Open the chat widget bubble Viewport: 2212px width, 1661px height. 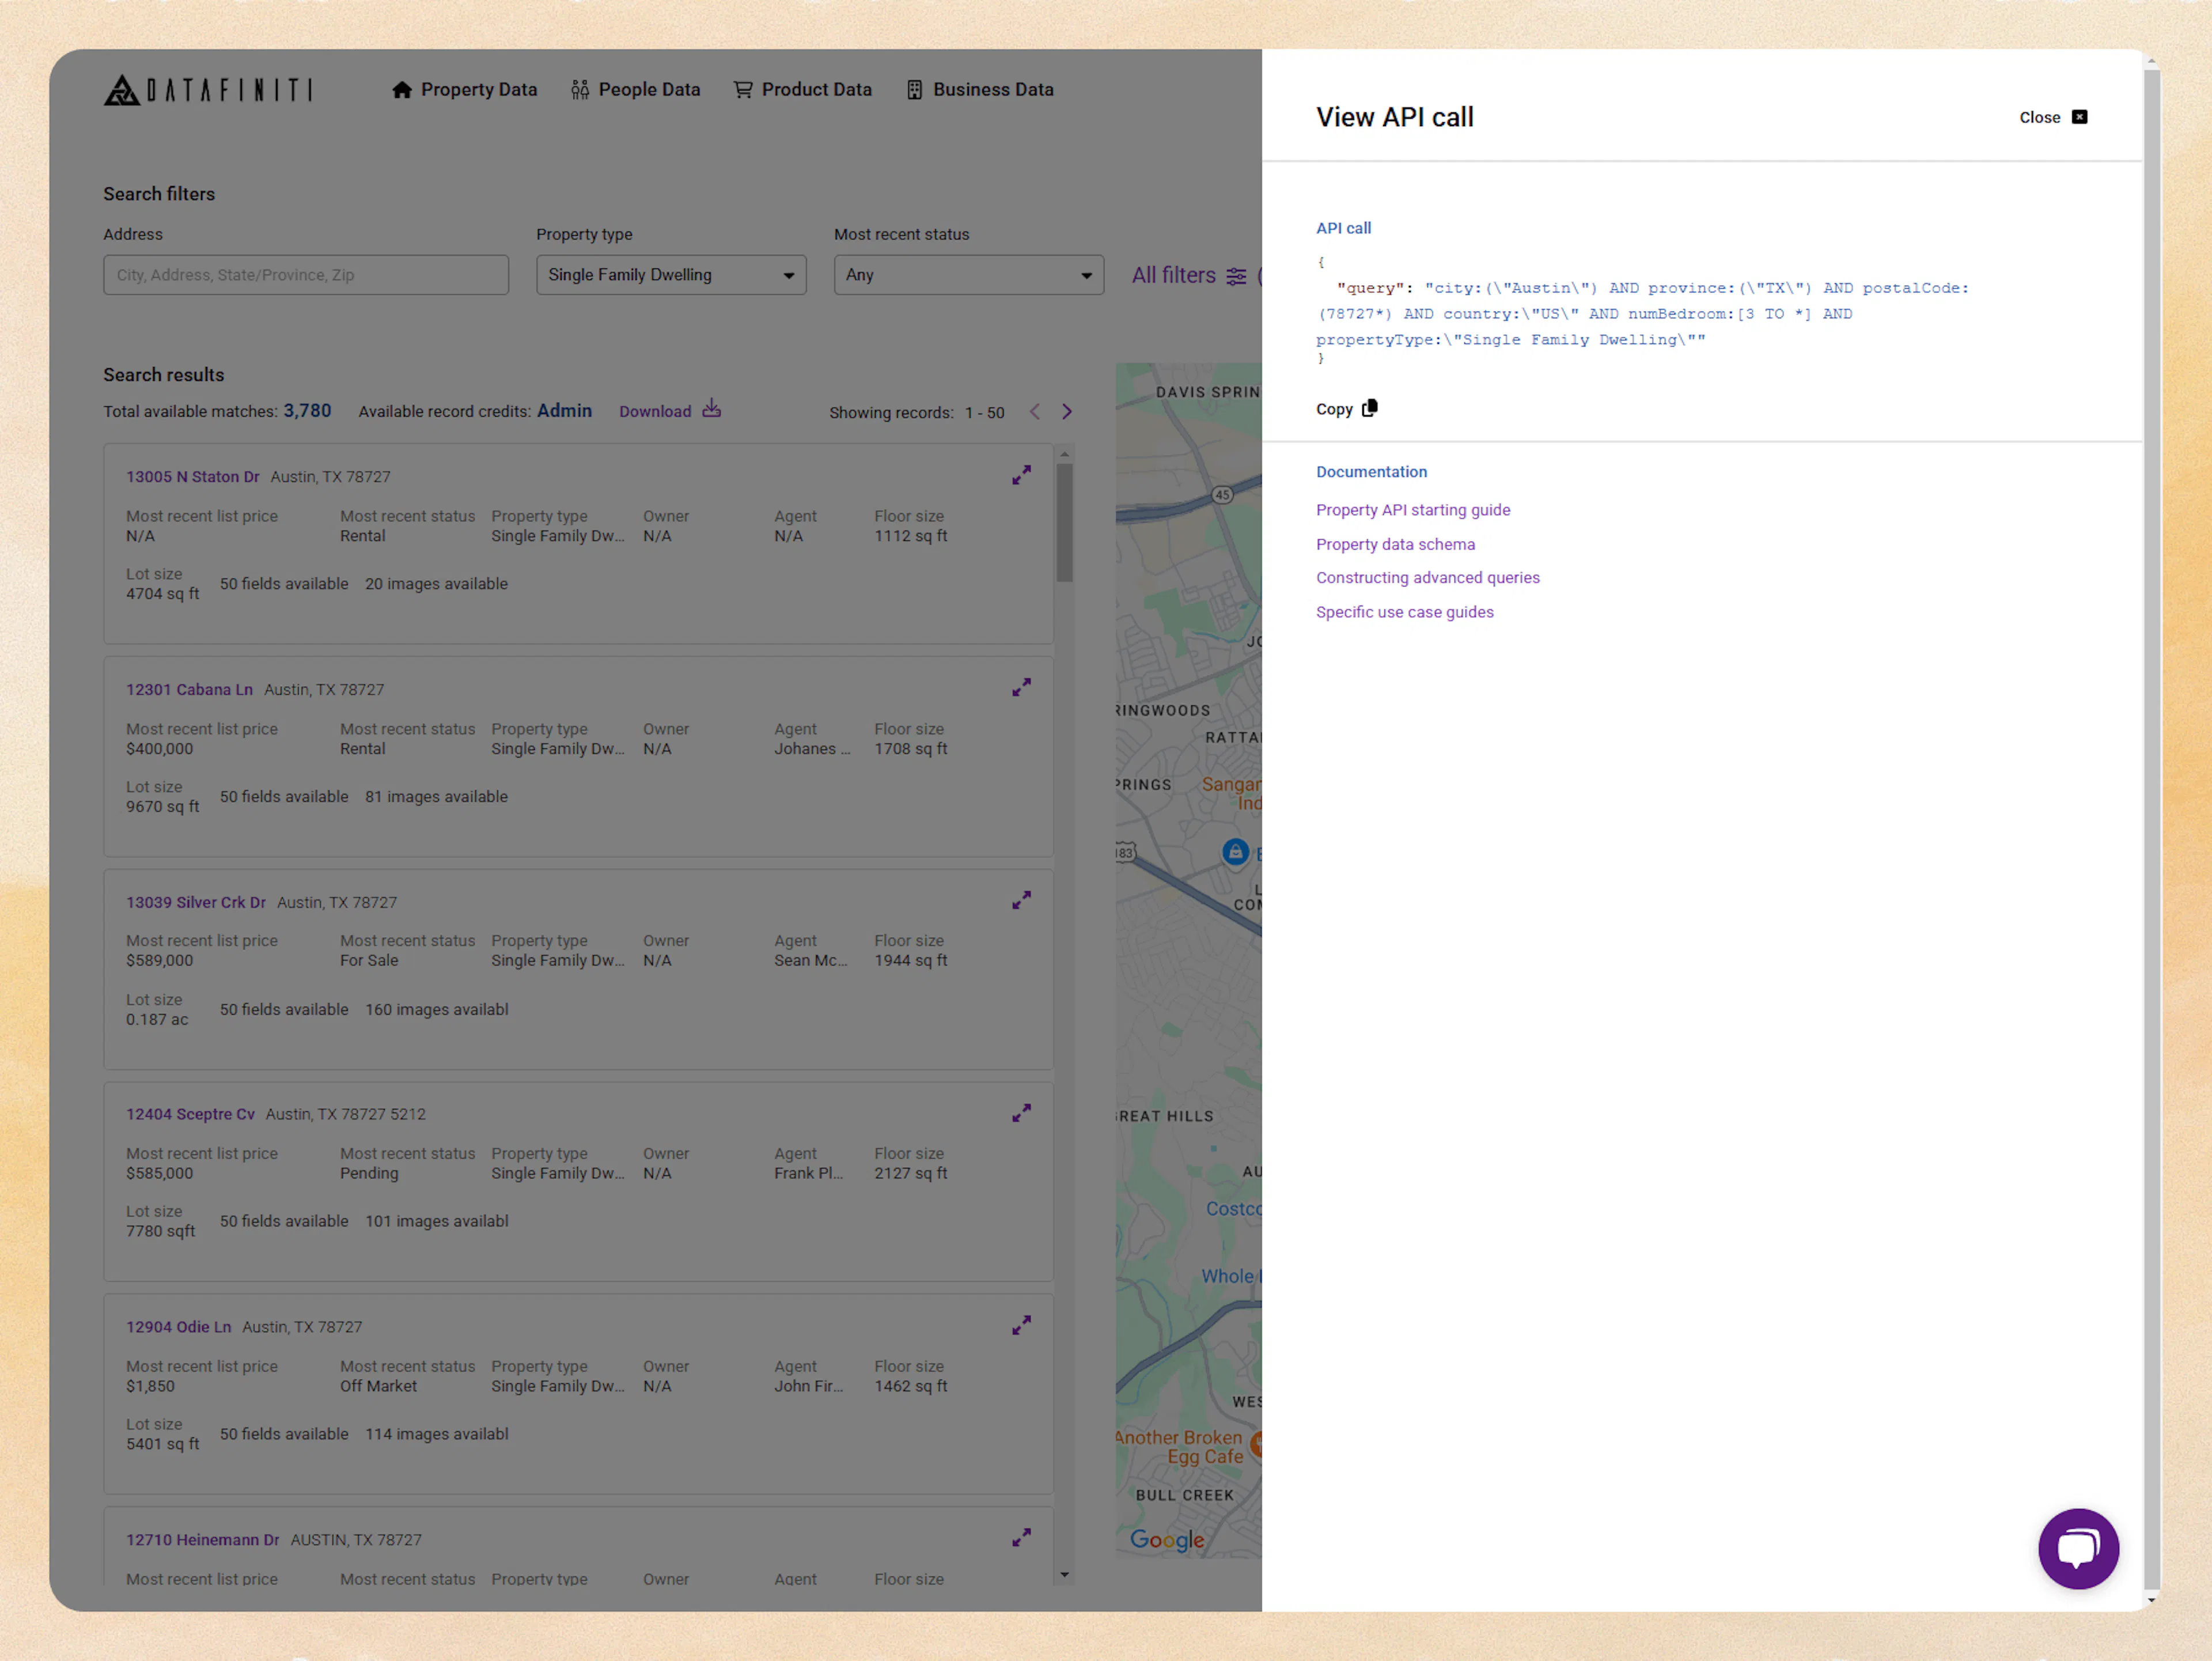point(2079,1549)
